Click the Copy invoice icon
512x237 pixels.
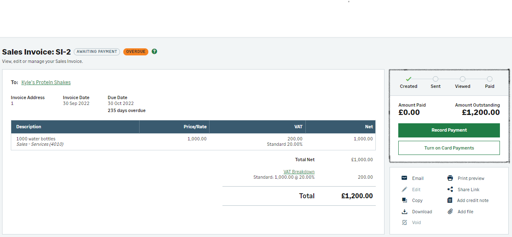tap(404, 200)
